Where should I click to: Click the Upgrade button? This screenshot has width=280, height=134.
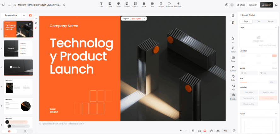[266, 5]
